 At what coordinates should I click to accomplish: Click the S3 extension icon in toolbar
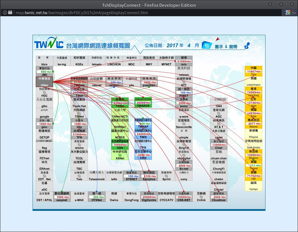(x=288, y=13)
